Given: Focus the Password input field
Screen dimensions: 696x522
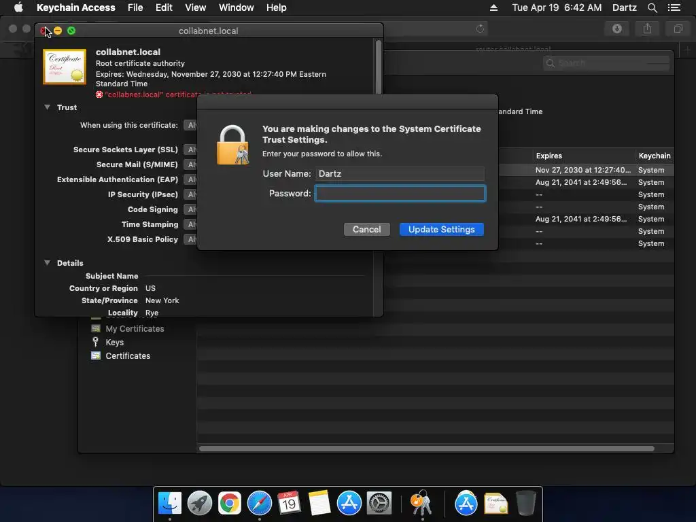Looking at the screenshot, I should [400, 194].
